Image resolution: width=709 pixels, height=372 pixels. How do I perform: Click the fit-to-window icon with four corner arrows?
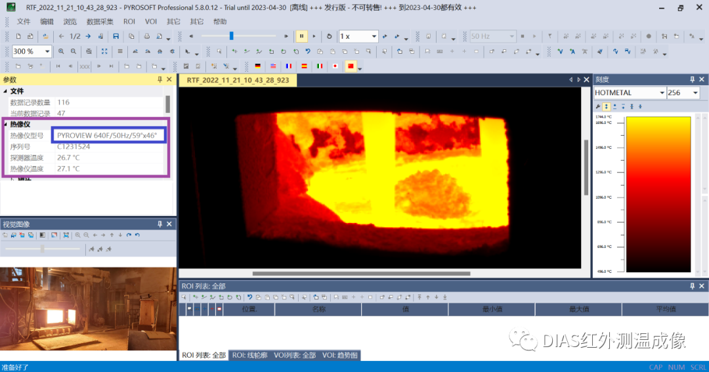(104, 52)
